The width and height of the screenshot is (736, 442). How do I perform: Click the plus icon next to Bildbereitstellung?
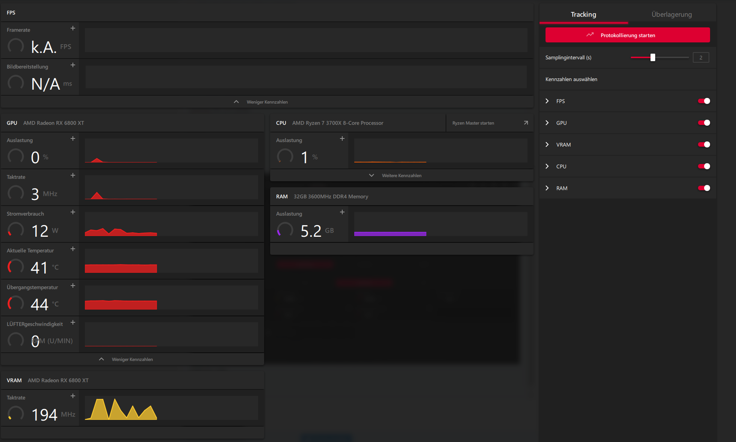(73, 65)
